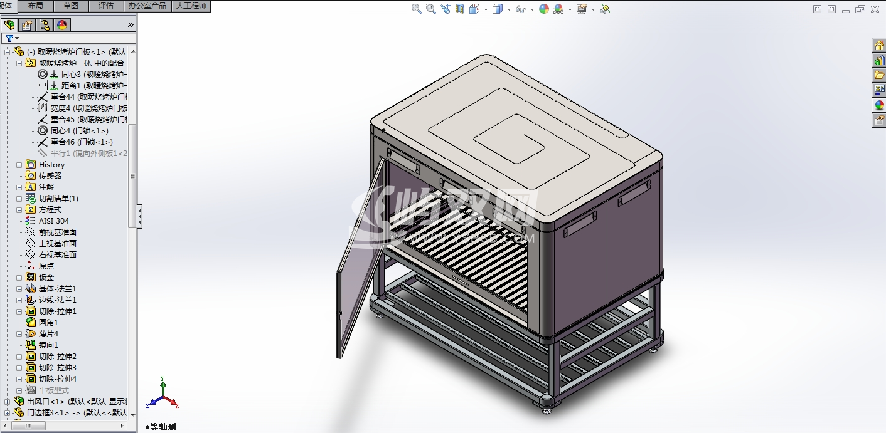This screenshot has height=433, width=886.
Task: Select the 同心4 (门锁<1>) mate
Action: pos(73,131)
